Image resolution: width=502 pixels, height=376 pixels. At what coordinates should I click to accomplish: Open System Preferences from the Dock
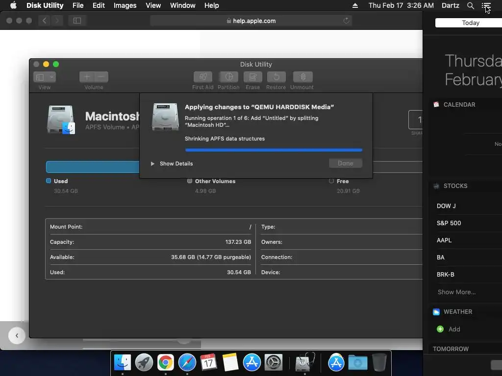point(274,363)
